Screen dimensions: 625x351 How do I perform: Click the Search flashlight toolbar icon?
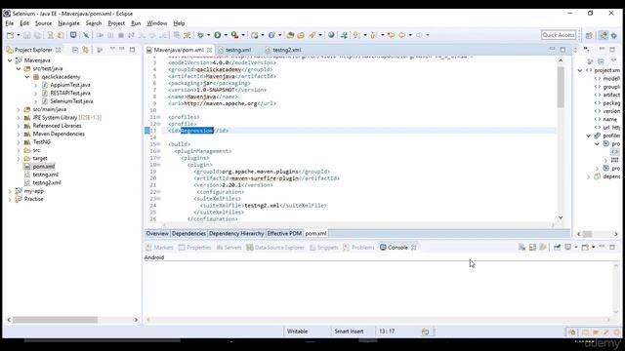click(312, 35)
